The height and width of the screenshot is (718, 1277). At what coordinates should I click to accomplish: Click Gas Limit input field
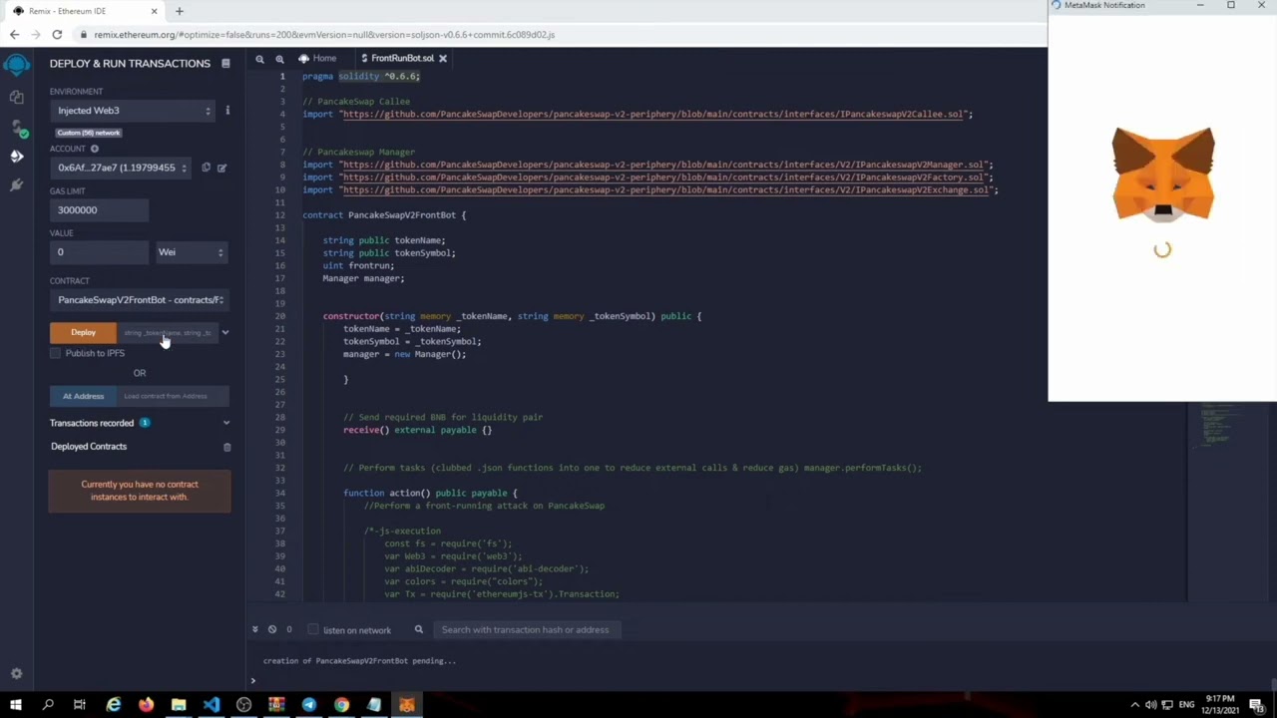point(100,210)
